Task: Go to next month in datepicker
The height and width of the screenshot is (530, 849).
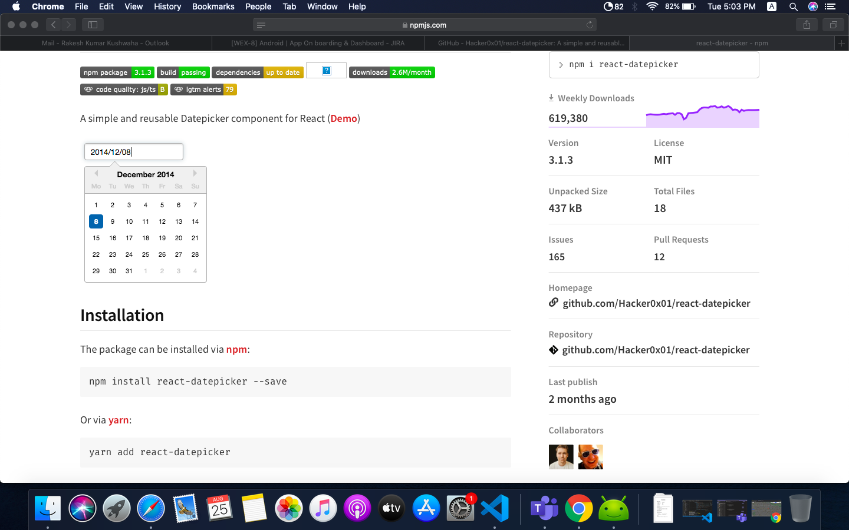Action: 195,173
